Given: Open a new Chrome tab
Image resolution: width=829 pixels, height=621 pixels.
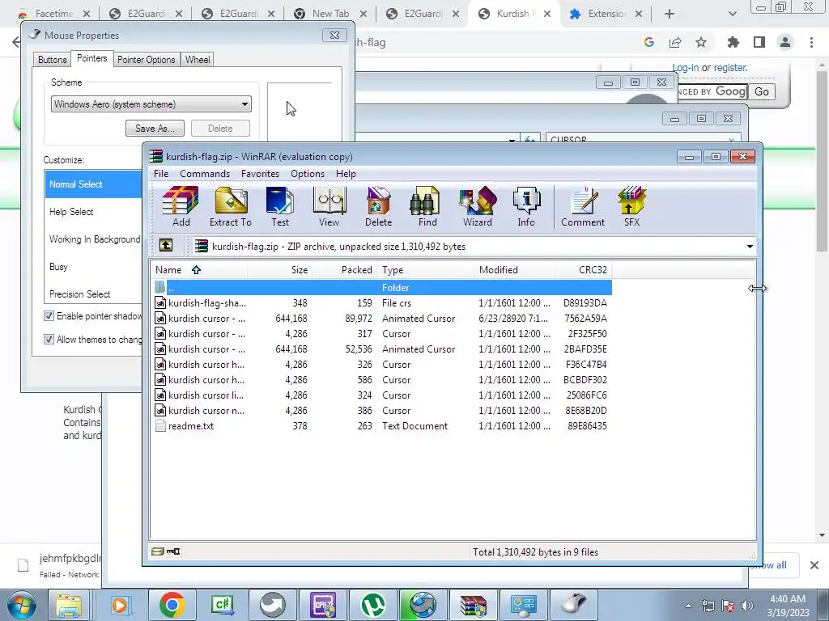Looking at the screenshot, I should click(x=670, y=14).
